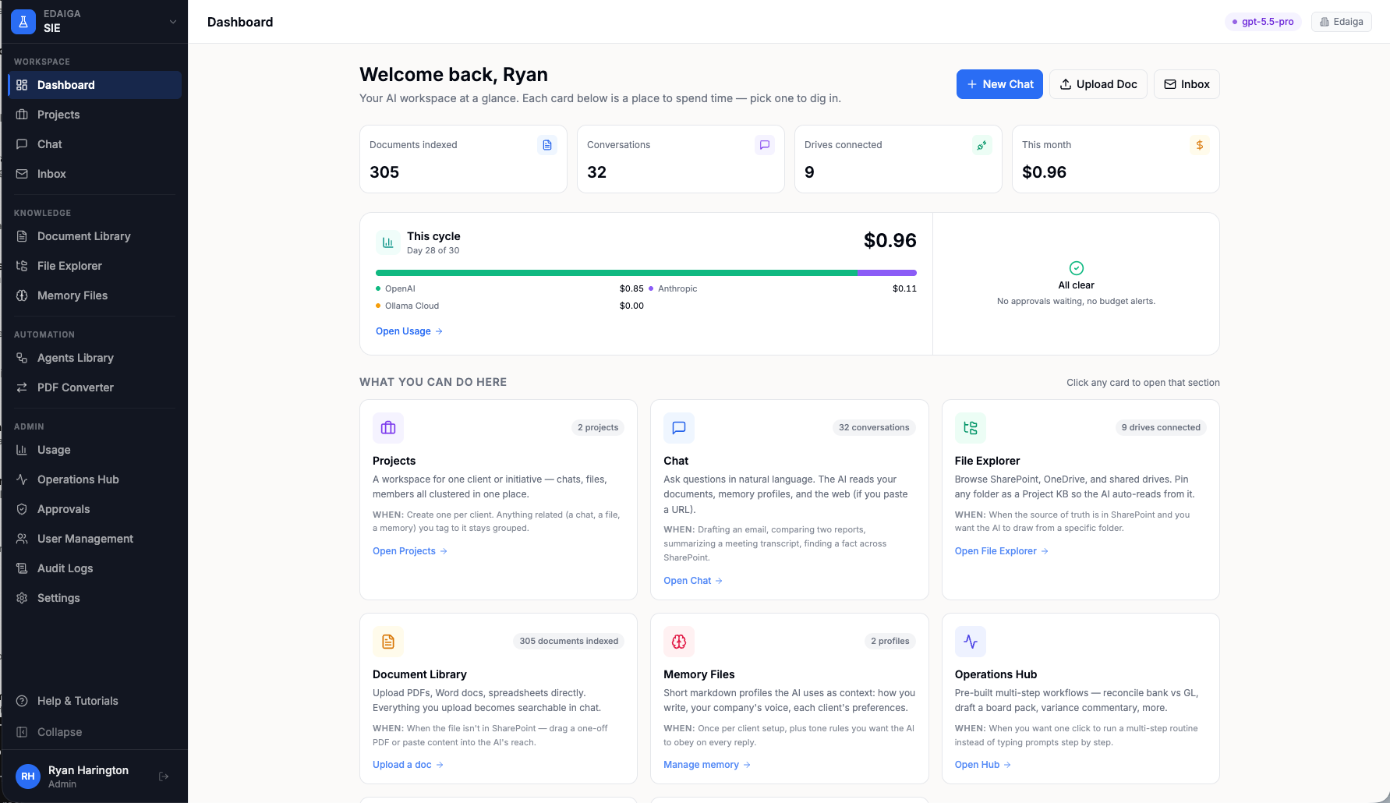The width and height of the screenshot is (1390, 803).
Task: Click the 305 documents indexed badge
Action: pyautogui.click(x=568, y=642)
